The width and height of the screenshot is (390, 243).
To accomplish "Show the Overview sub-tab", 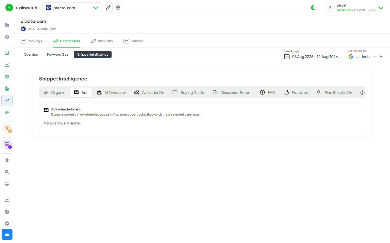I will 31,55.
